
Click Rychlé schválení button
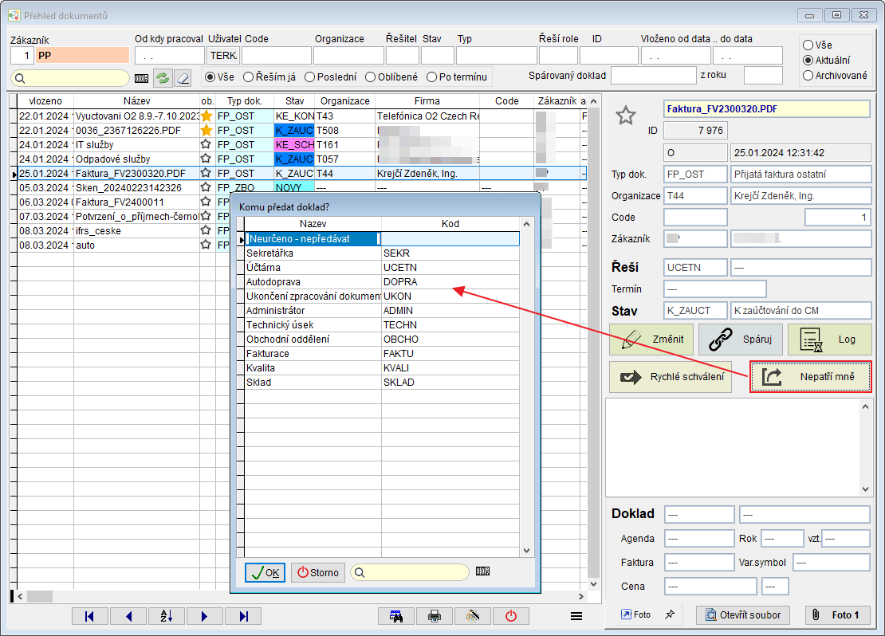671,377
